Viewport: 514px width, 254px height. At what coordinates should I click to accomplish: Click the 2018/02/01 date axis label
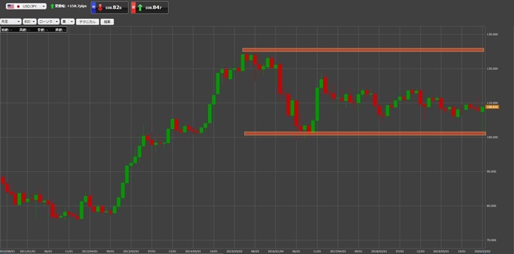tap(379, 252)
